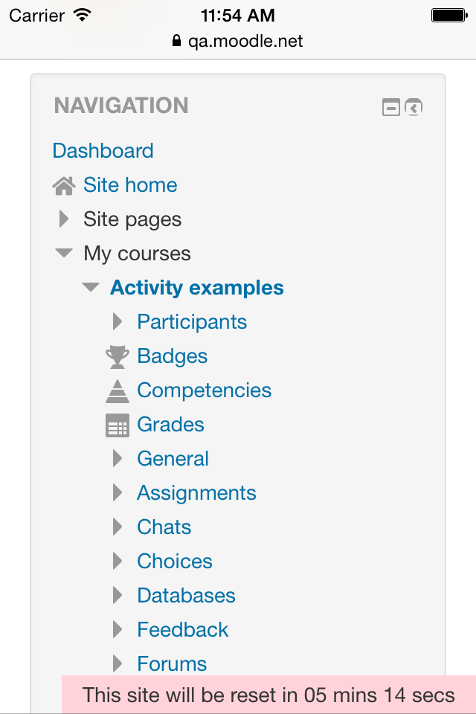476x714 pixels.
Task: Hide the Navigation block using minus icon
Action: [390, 107]
